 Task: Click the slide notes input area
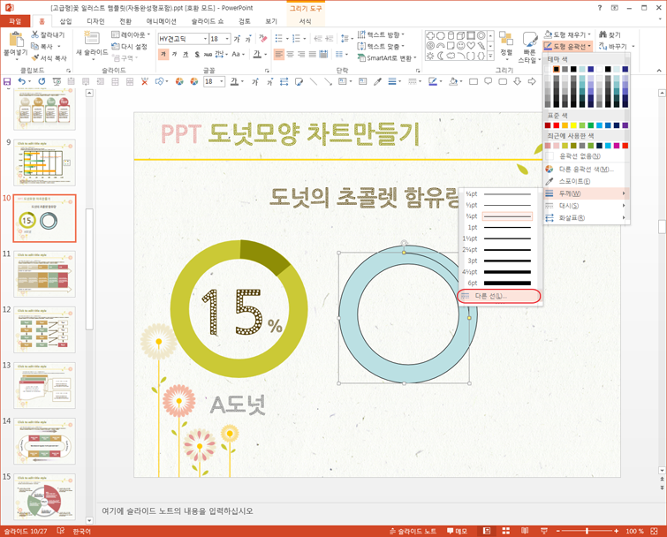pyautogui.click(x=377, y=511)
